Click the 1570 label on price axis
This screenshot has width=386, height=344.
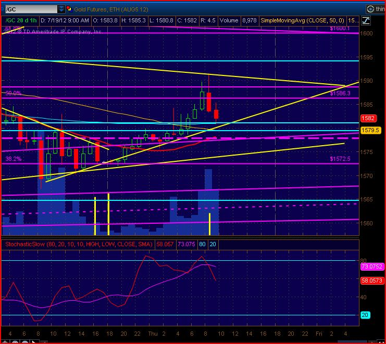[366, 176]
